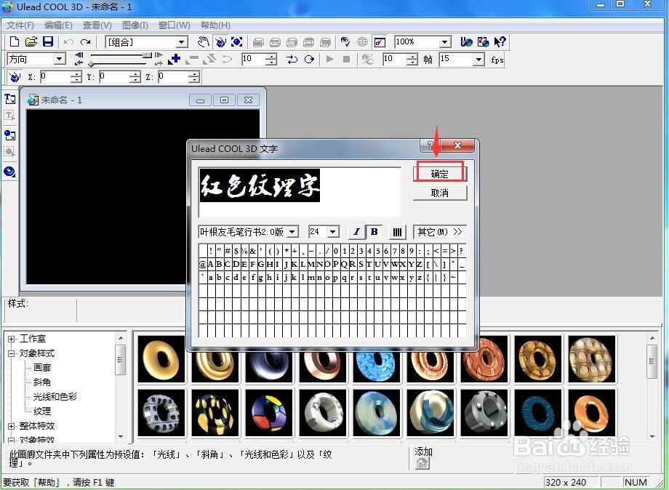Click the key frame marker slider

92,64
